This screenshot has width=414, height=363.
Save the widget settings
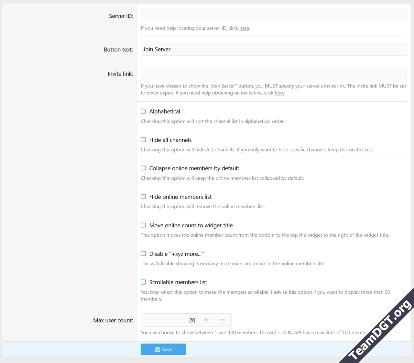[163, 349]
